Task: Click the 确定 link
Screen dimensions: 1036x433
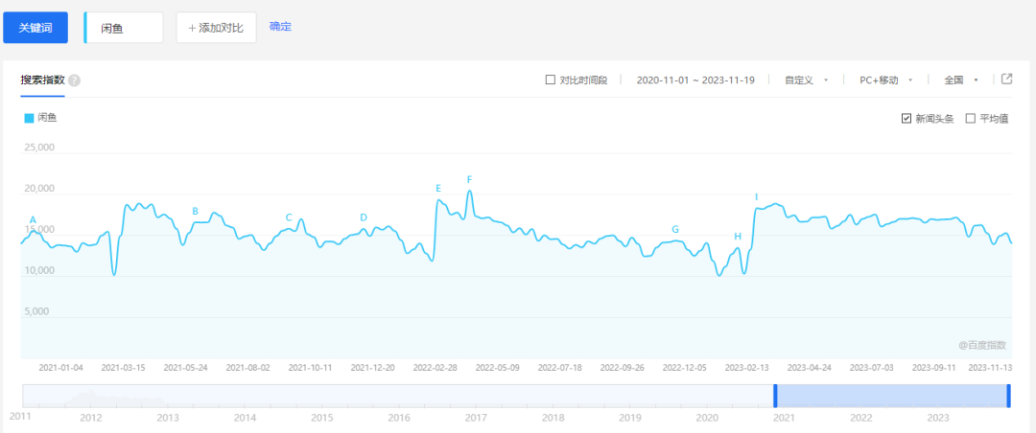Action: tap(280, 27)
